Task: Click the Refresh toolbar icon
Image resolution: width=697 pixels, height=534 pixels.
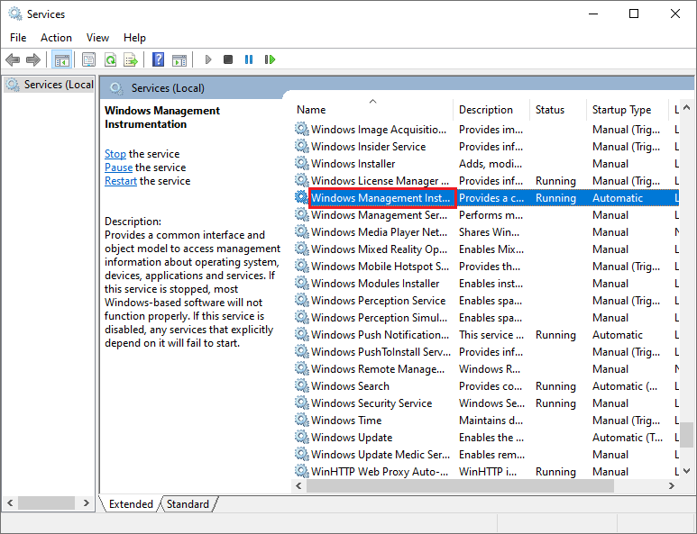Action: [110, 59]
